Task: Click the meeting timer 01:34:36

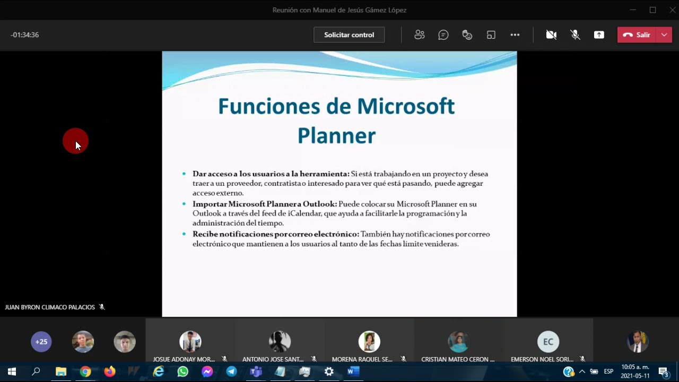Action: [x=25, y=35]
